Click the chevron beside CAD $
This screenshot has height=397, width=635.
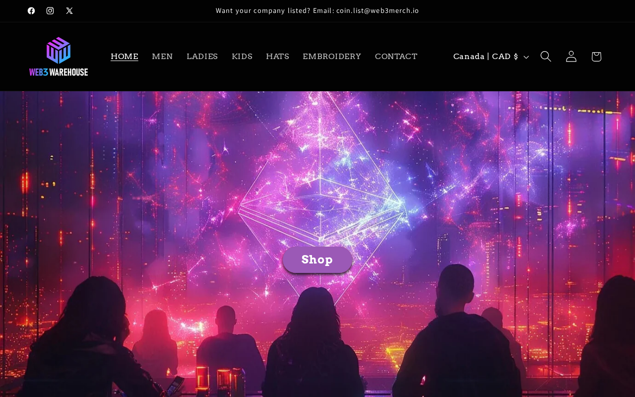pos(526,57)
